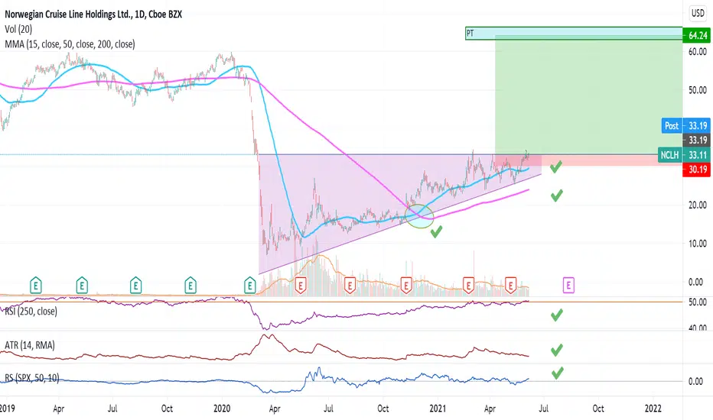Viewport: 713px width, 420px height.
Task: Click the blue Post 33.19 price label
Action: 685,125
